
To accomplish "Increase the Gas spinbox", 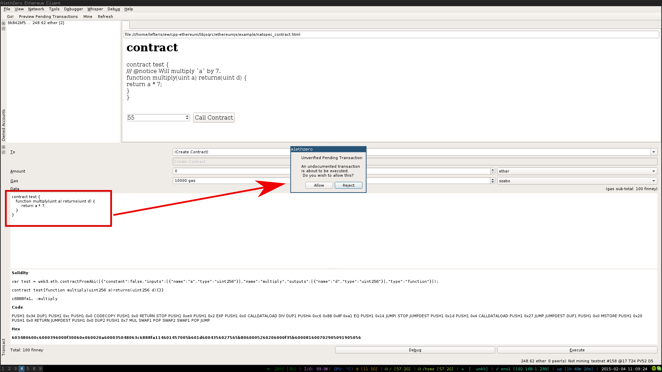I will [493, 179].
